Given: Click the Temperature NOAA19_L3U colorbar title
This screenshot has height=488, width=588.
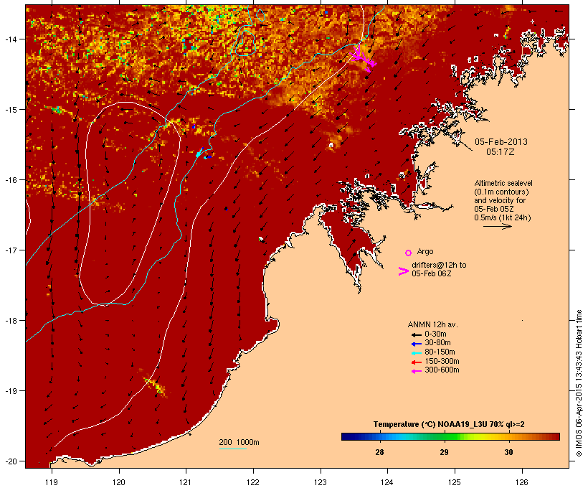Looking at the screenshot, I should (449, 425).
